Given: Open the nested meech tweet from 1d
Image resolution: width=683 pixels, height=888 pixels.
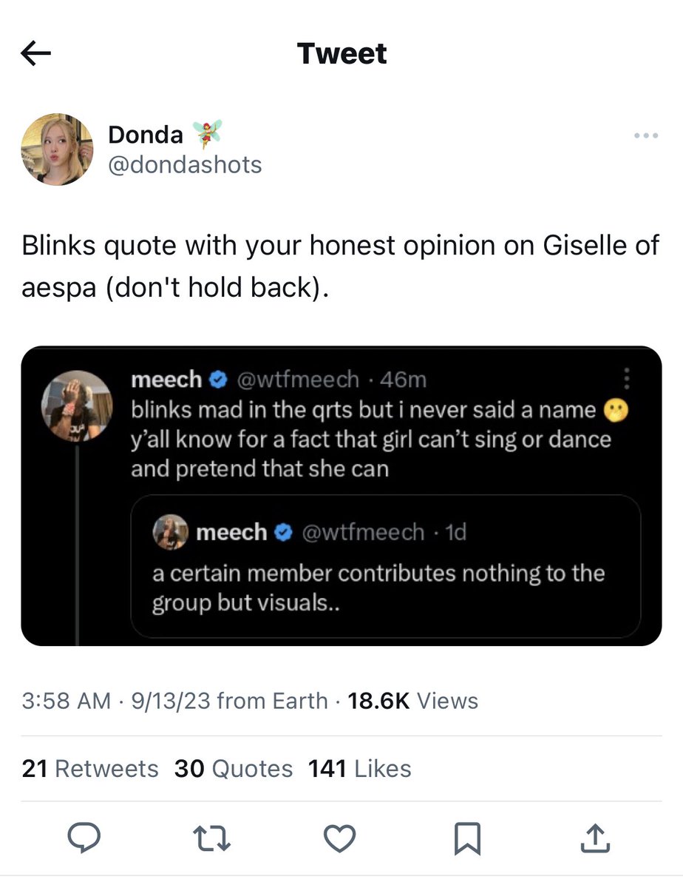Looking at the screenshot, I should [x=385, y=566].
